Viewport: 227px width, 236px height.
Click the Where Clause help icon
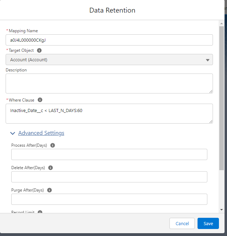[40, 100]
